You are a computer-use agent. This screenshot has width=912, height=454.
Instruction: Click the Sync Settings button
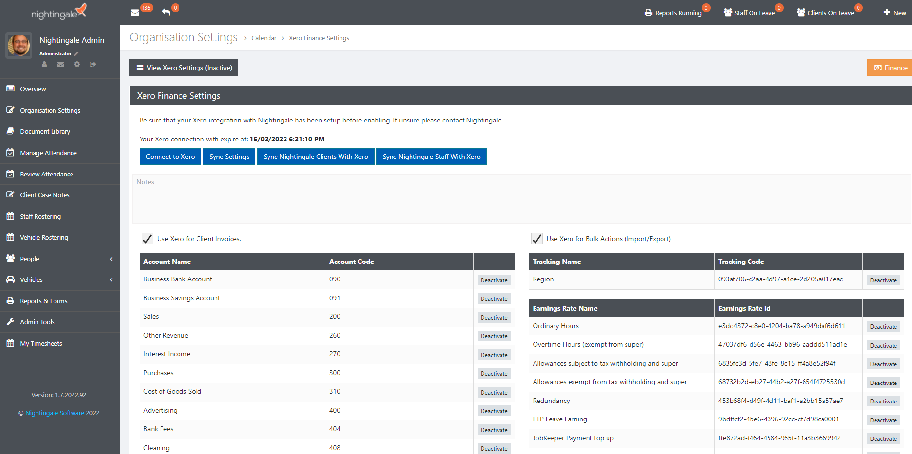[229, 157]
